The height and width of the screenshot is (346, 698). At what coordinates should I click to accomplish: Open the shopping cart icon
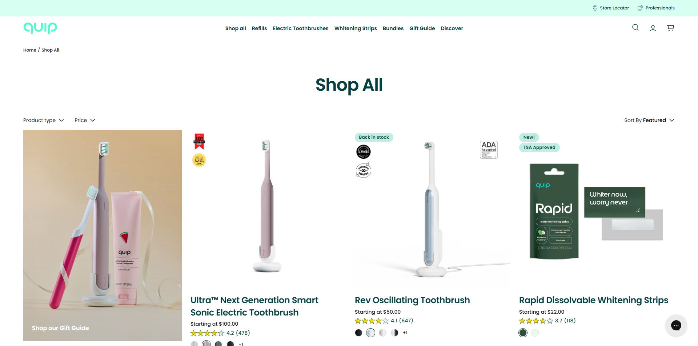(670, 28)
